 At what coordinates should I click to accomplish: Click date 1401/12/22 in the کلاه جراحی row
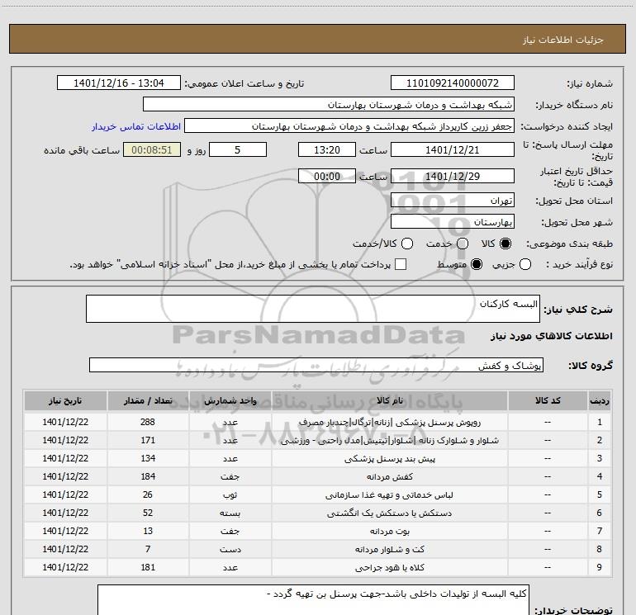[x=65, y=567]
